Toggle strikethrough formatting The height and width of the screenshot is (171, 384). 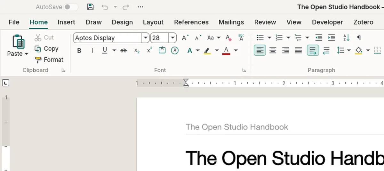click(124, 51)
